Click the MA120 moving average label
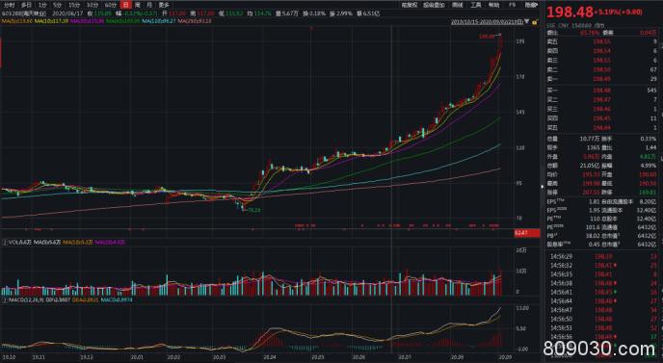 tap(159, 21)
